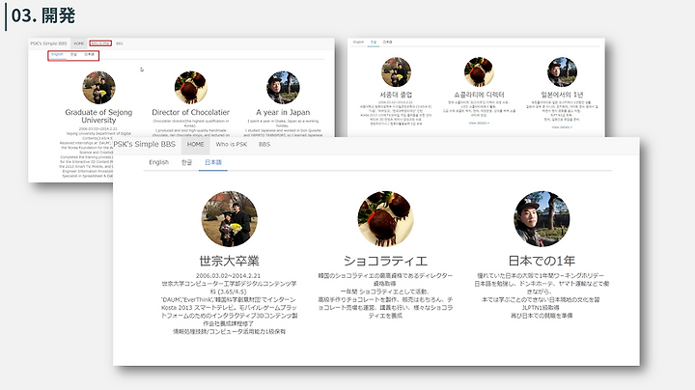
Task: Select 한글 tab in top-left window
Action: (73, 54)
